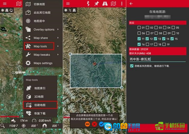Uncheck zoom layer 11 checkbox
Image resolution: width=189 pixels, height=134 pixels.
(140, 39)
